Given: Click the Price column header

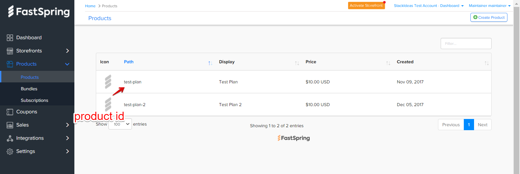Looking at the screenshot, I should pos(311,62).
